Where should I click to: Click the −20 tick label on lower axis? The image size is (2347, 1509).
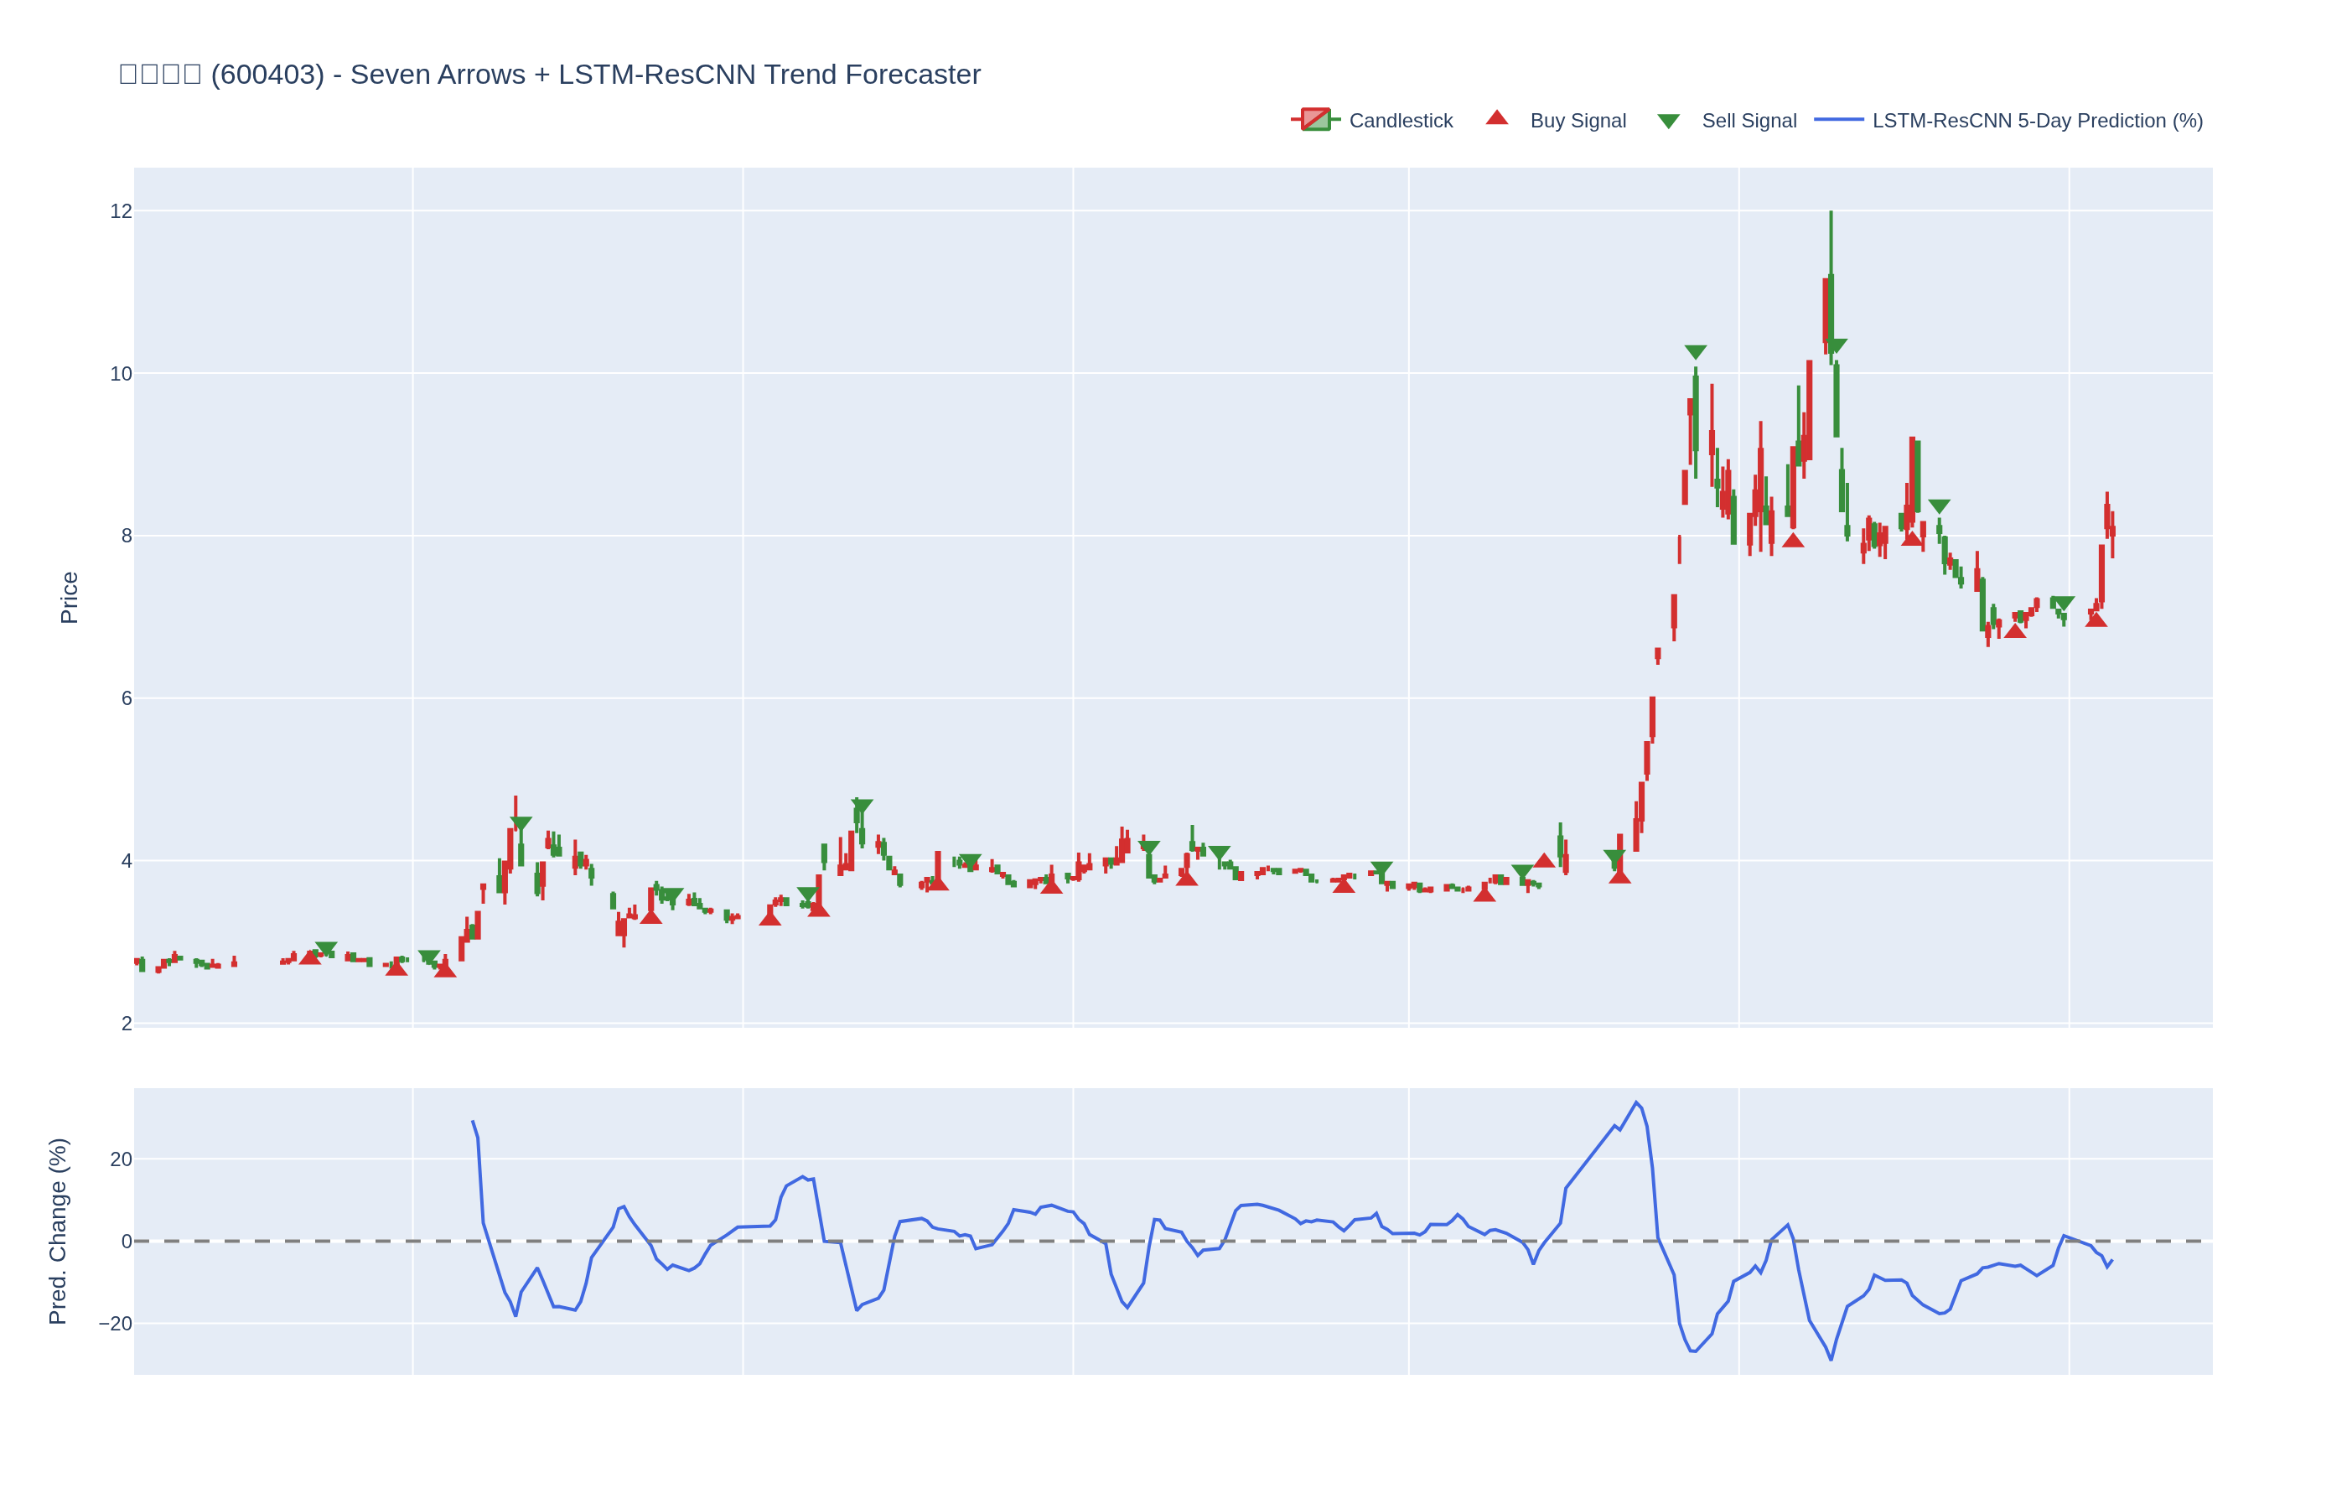point(115,1324)
